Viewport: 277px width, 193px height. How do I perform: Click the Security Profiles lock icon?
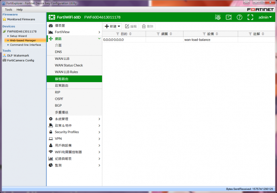click(51, 132)
